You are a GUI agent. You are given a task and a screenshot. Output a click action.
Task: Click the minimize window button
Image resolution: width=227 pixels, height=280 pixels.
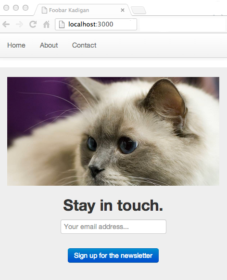click(16, 8)
